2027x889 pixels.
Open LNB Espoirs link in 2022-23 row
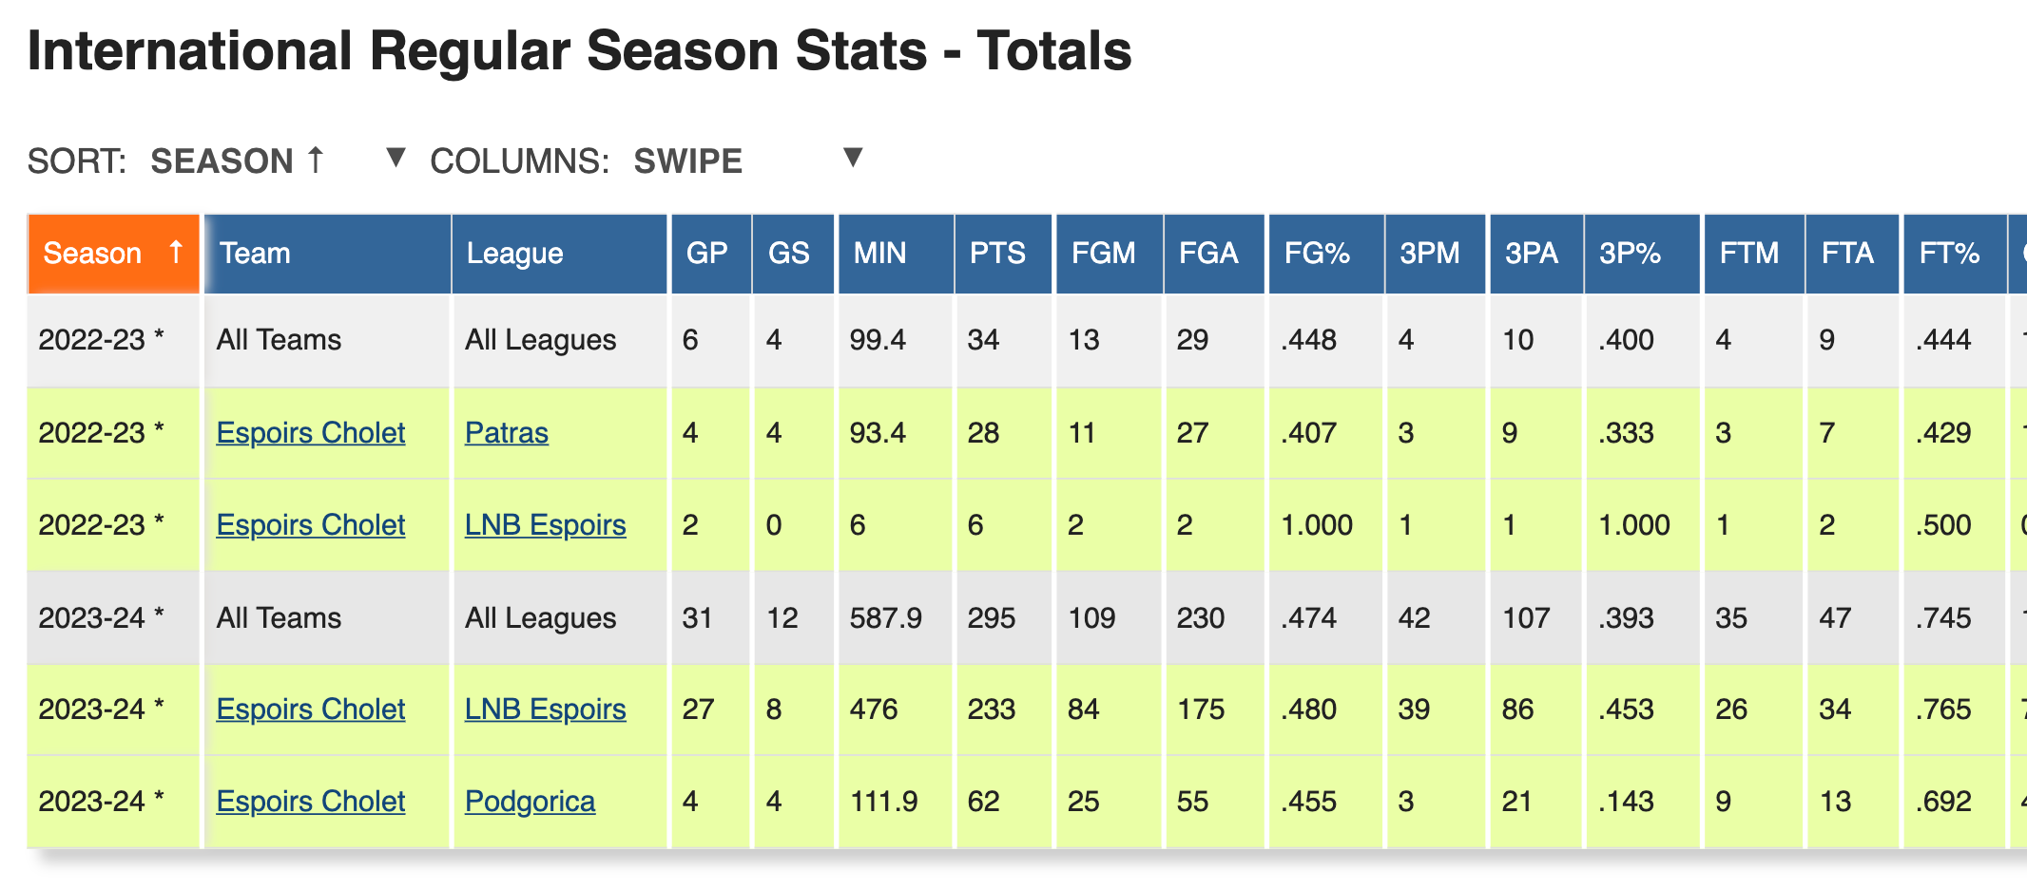coord(545,525)
